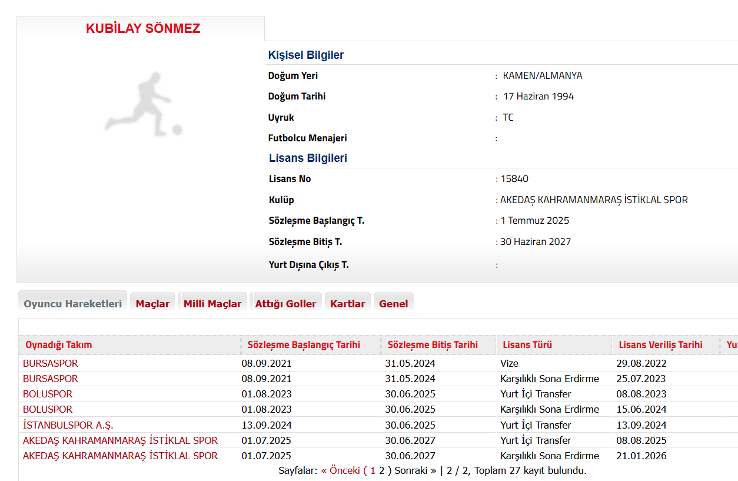The height and width of the screenshot is (481, 738).
Task: Click AKEDAŞ Kahramanmaraş link licensed 21.01.2026
Action: click(x=120, y=456)
